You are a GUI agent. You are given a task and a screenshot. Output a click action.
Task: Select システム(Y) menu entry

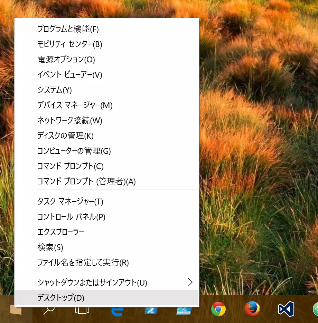tap(54, 90)
